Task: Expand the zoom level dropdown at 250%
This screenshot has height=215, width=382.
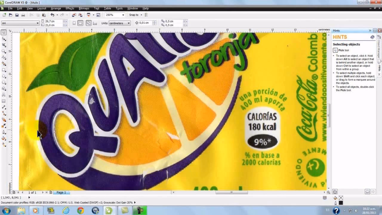Action: pos(123,15)
